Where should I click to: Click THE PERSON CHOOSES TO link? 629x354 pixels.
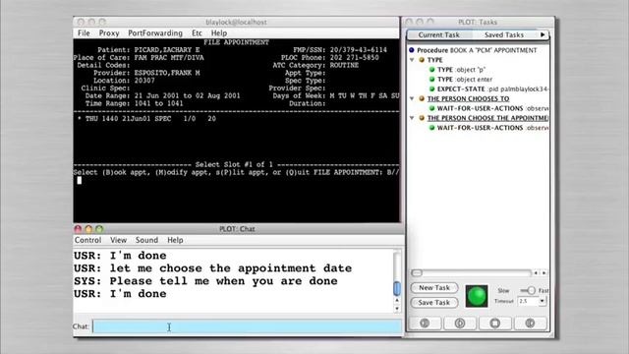[x=468, y=98]
